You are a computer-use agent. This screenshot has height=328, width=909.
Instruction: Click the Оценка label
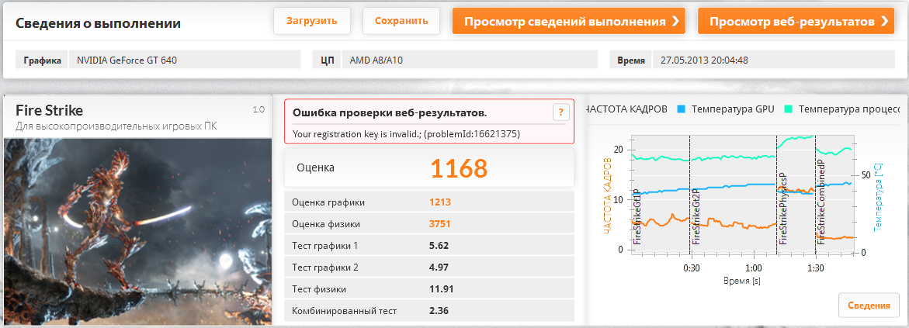point(315,168)
